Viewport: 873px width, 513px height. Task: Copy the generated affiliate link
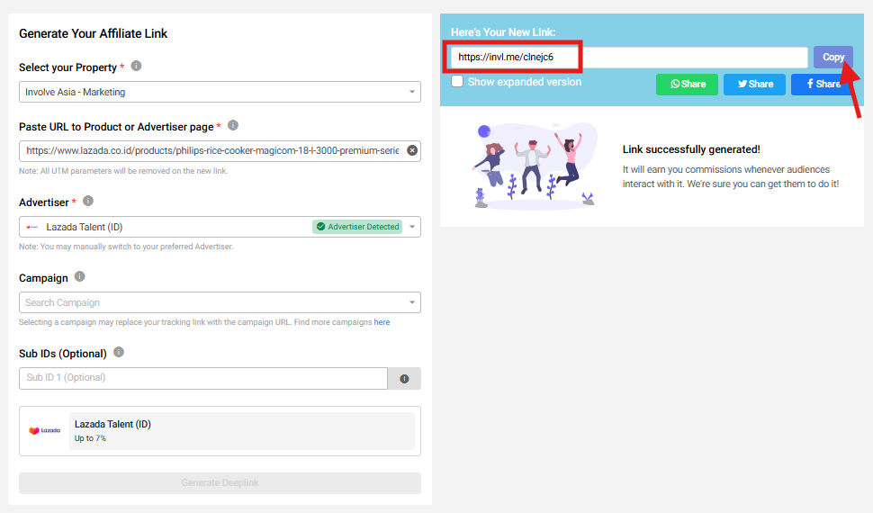point(832,58)
